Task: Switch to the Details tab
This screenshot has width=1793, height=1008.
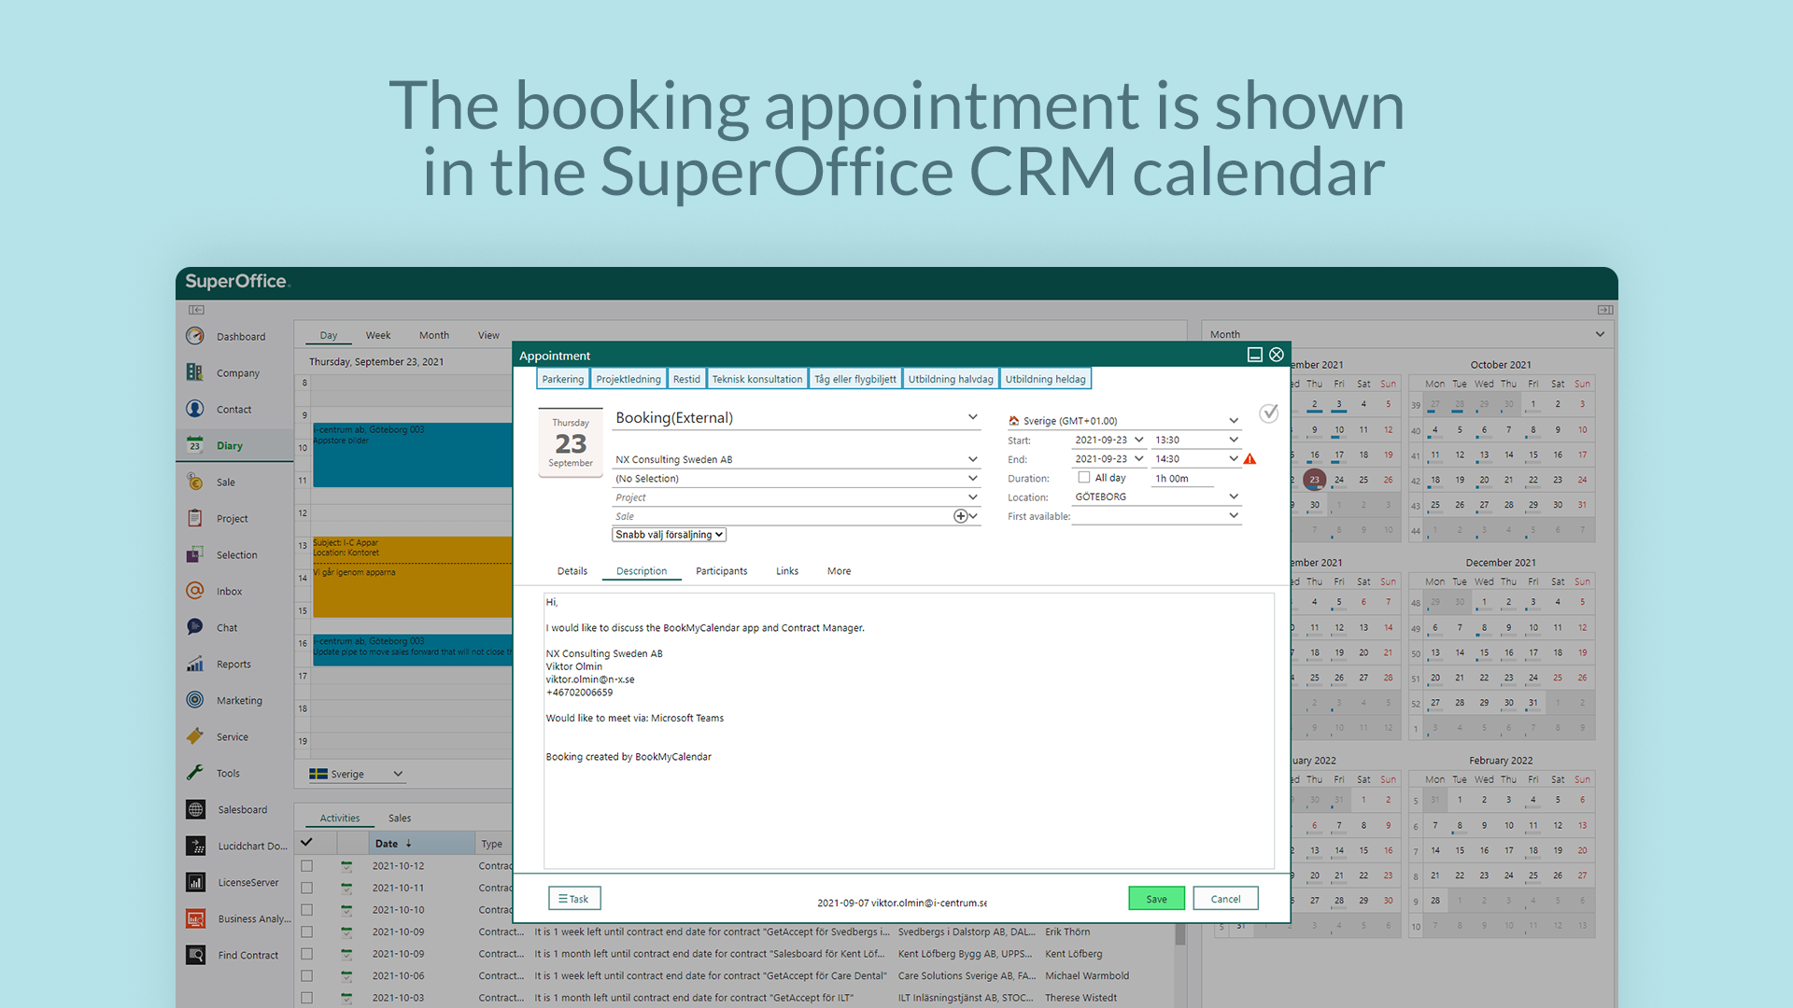Action: tap(569, 570)
